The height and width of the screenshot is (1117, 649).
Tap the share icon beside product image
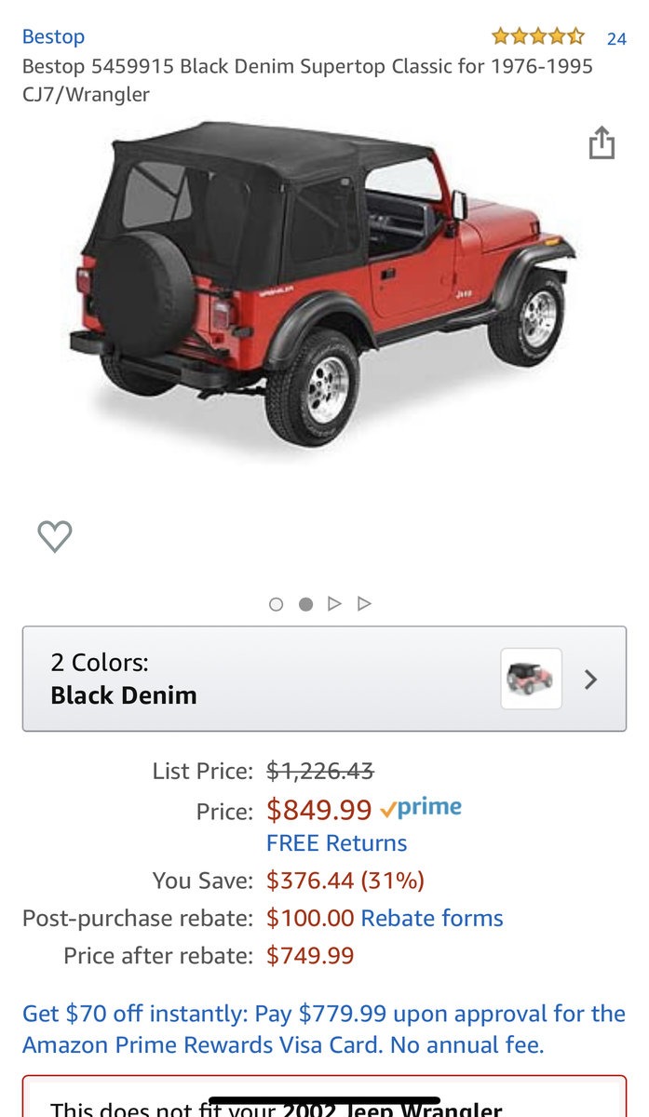(x=602, y=142)
